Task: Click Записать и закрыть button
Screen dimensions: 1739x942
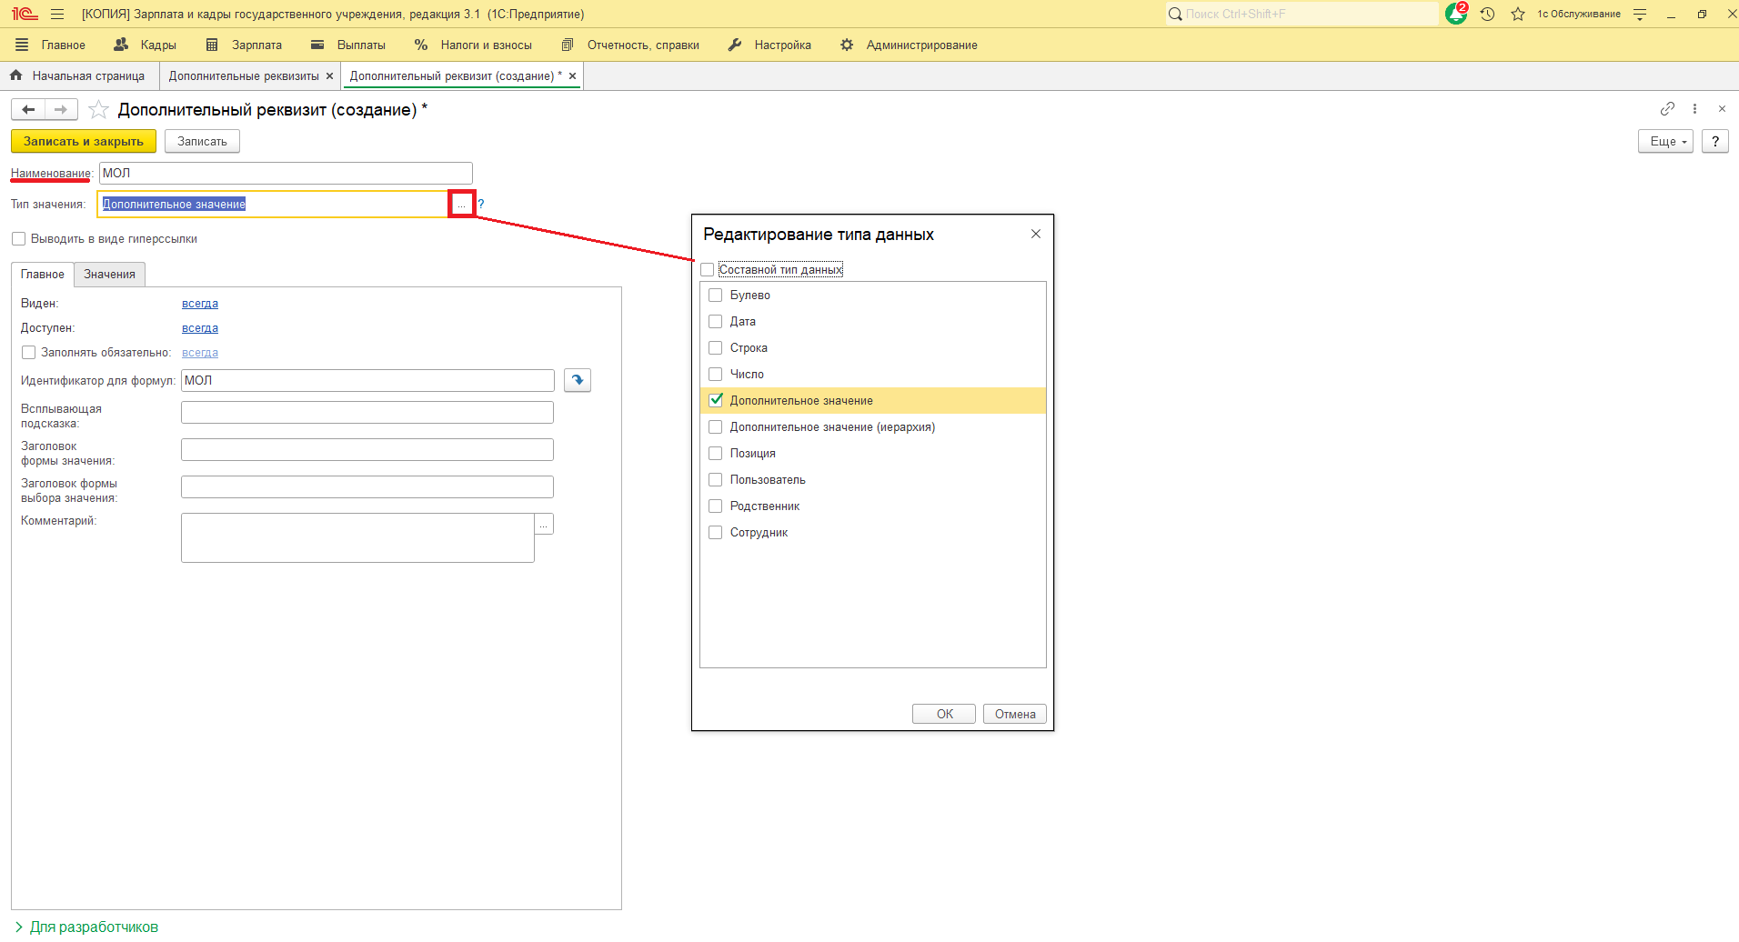Action: point(84,142)
